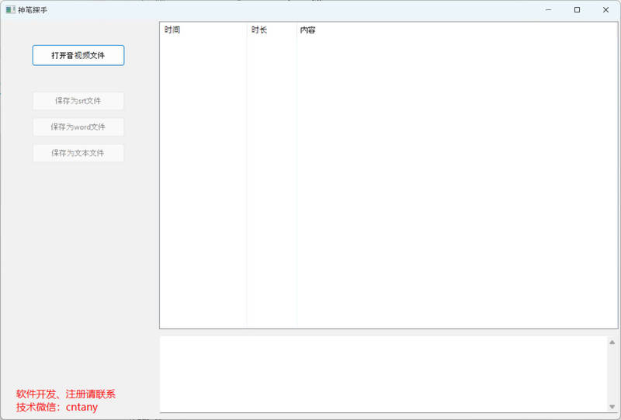The height and width of the screenshot is (420, 621).
Task: Click the 时长 column header
Action: pyautogui.click(x=272, y=30)
